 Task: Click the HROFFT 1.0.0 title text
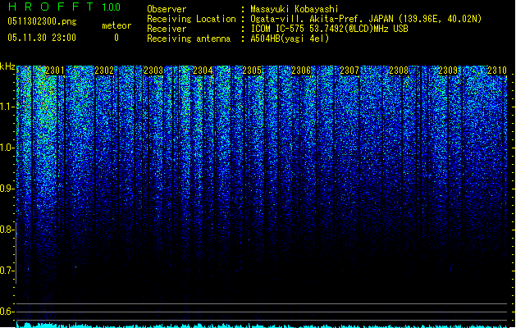pyautogui.click(x=65, y=7)
